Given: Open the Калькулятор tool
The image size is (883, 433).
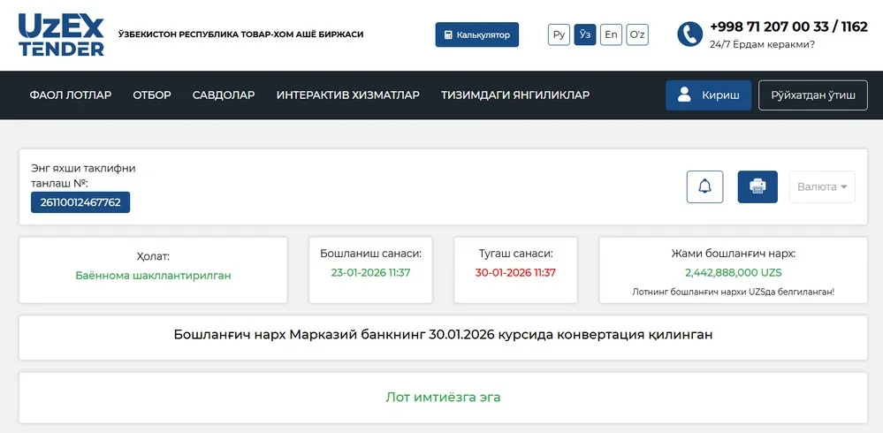Looking at the screenshot, I should click(x=476, y=34).
